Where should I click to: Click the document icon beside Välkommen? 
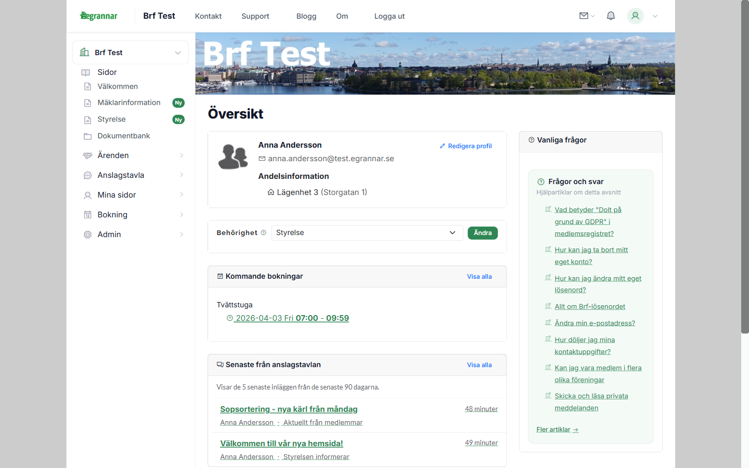pyautogui.click(x=87, y=86)
